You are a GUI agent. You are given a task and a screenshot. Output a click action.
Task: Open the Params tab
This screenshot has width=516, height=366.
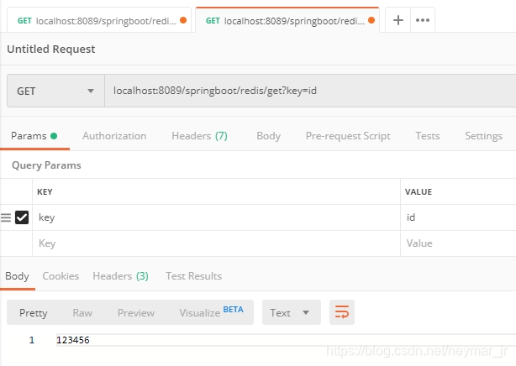(x=34, y=136)
